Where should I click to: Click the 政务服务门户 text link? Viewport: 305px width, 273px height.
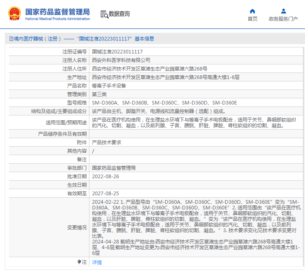tap(283, 19)
